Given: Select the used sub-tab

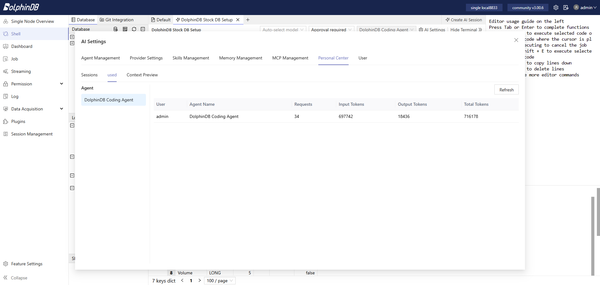Looking at the screenshot, I should 112,75.
